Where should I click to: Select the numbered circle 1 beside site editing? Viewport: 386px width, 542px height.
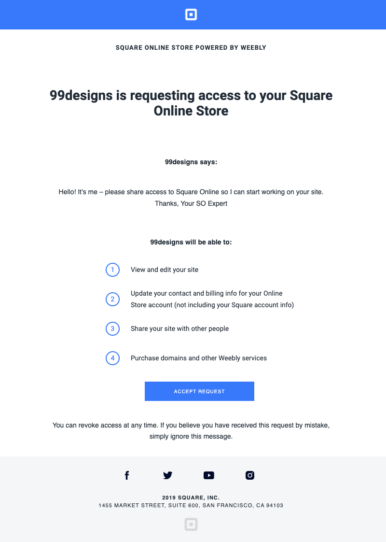pos(112,270)
